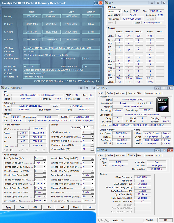Click the CPU-Tweaker title bar app icon
Image resolution: width=174 pixels, height=223 pixels.
[2, 88]
